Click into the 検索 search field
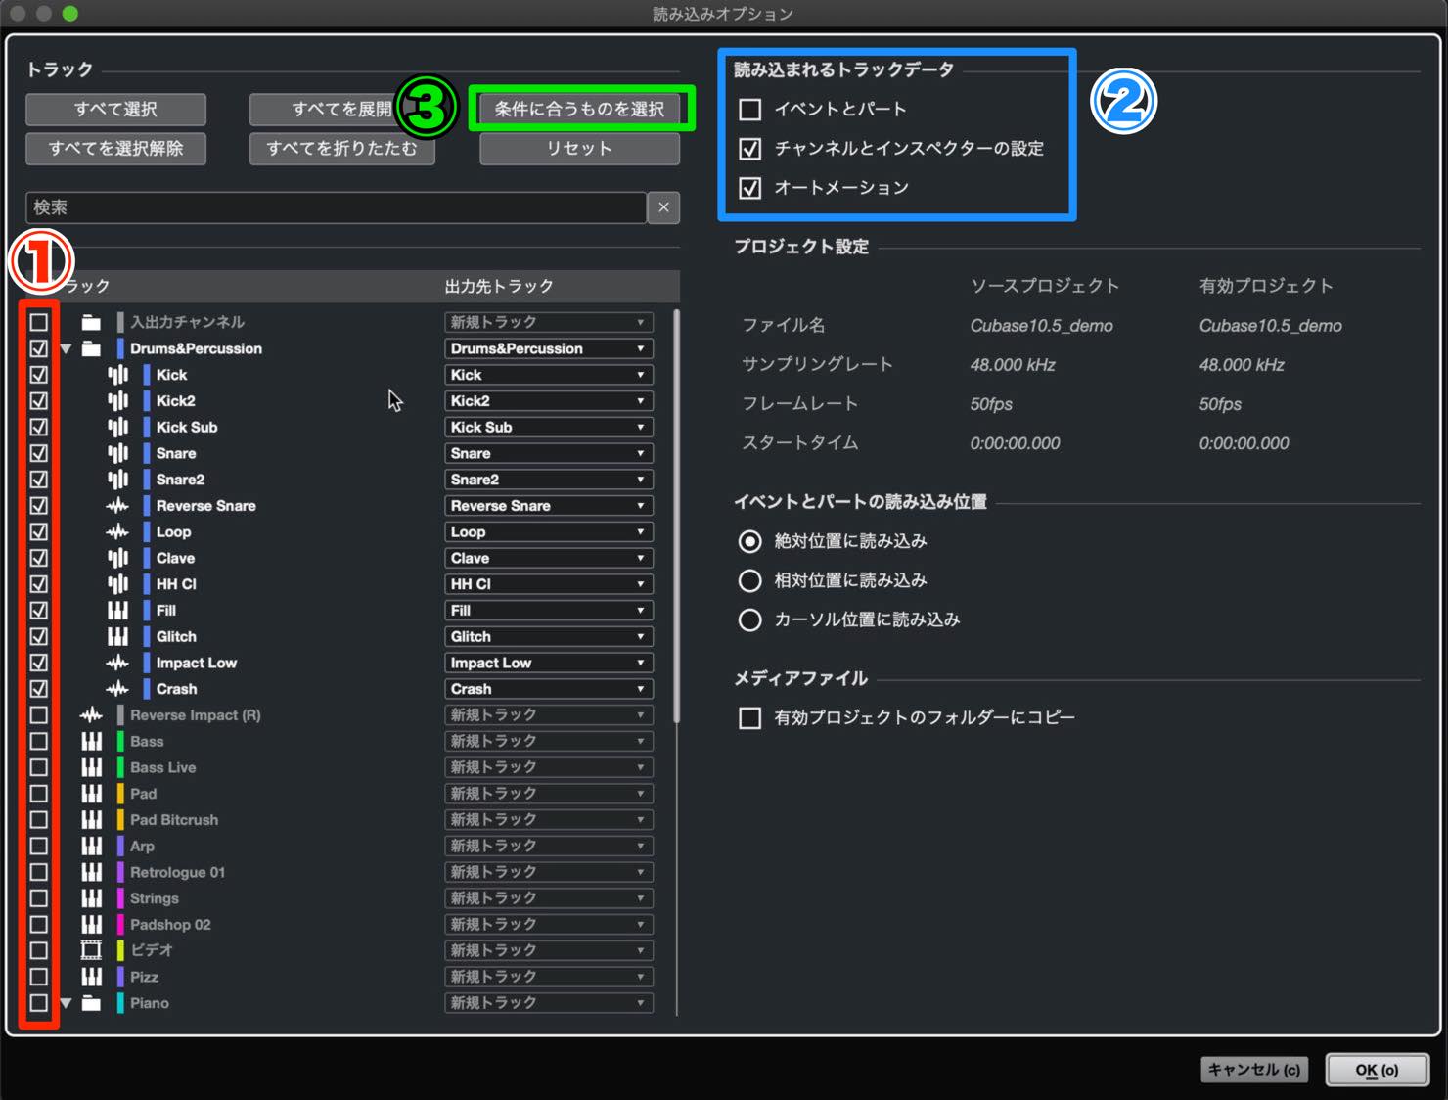 pyautogui.click(x=336, y=207)
